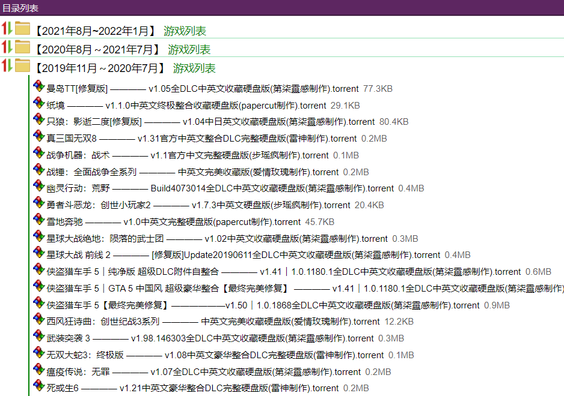Click torrent icon beside 星球大战绝地：陨落的武士团

coord(38,236)
